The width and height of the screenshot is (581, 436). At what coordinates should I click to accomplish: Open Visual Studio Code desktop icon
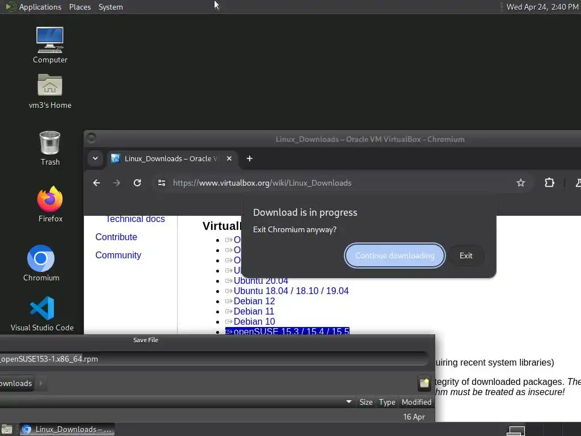[42, 313]
